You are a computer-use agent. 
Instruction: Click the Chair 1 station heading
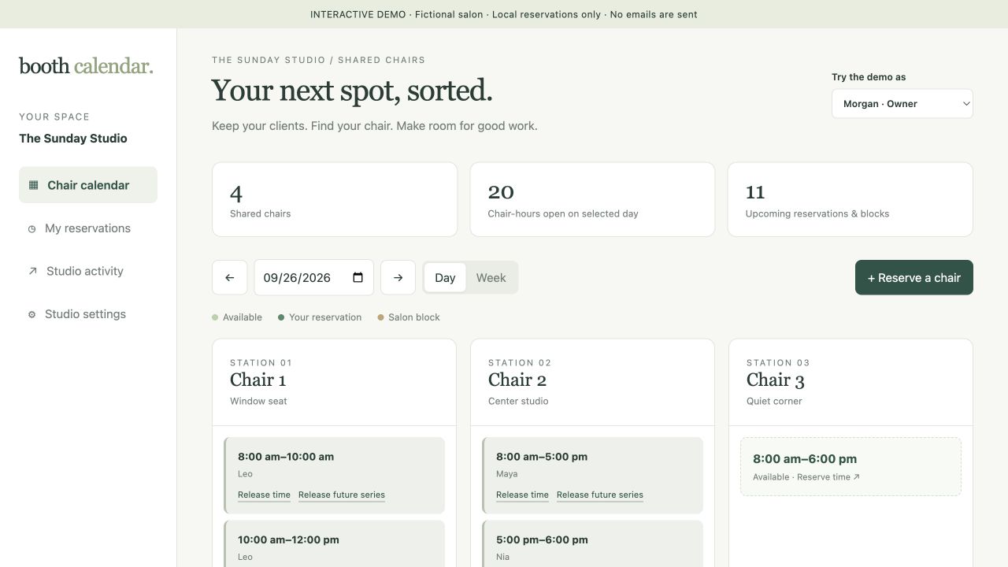pos(258,380)
